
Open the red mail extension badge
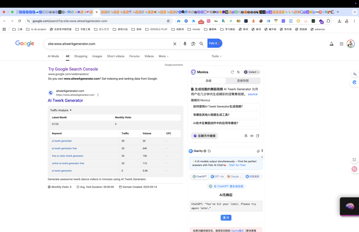tap(201, 21)
